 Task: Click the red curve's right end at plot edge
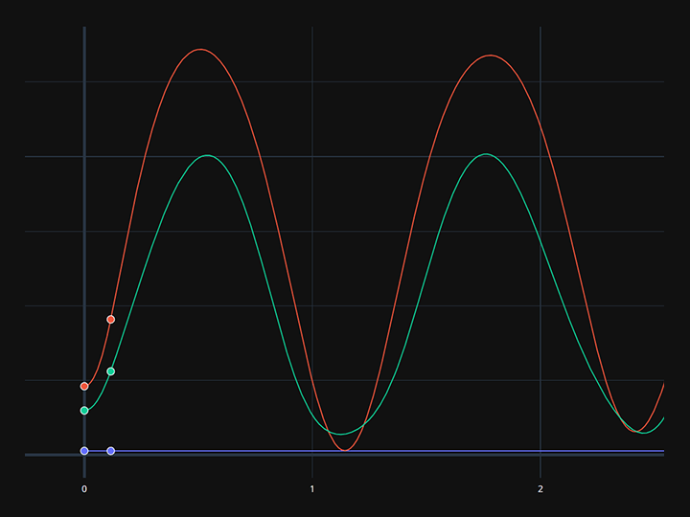[663, 384]
